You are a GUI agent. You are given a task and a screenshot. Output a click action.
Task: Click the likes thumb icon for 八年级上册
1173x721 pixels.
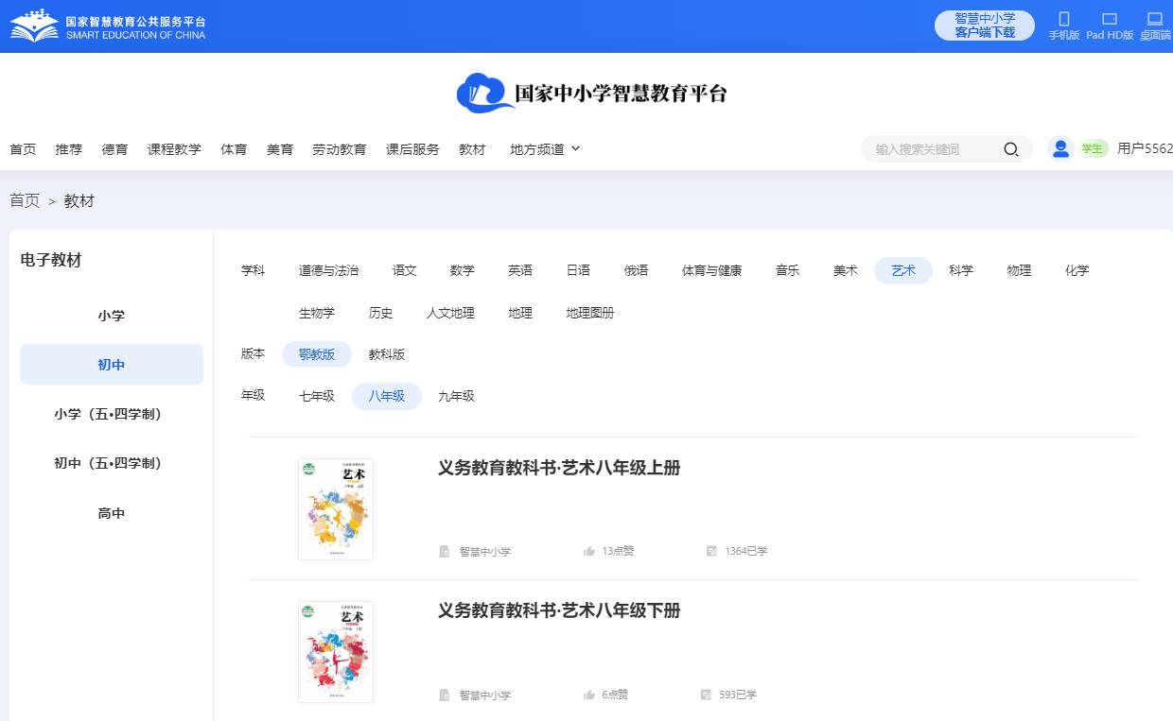(x=589, y=551)
